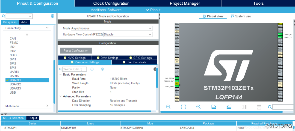Open the GPIO Settings tab
Viewport: 295px width, 131px height.
click(x=141, y=58)
